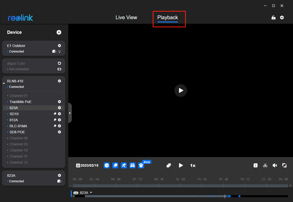Open the lock icon in header
Screen dimensions: 293x202
point(273,18)
